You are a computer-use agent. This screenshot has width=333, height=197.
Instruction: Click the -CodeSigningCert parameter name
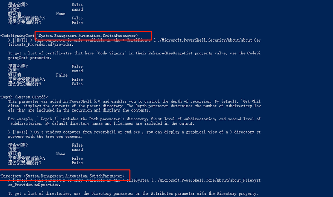tap(18, 36)
